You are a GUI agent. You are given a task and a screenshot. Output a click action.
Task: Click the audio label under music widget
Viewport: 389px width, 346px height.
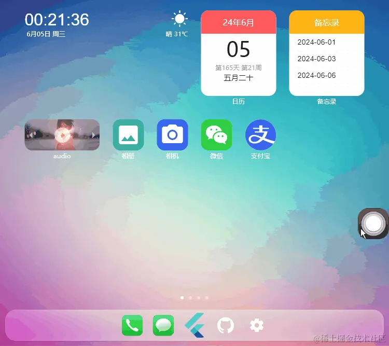62,156
